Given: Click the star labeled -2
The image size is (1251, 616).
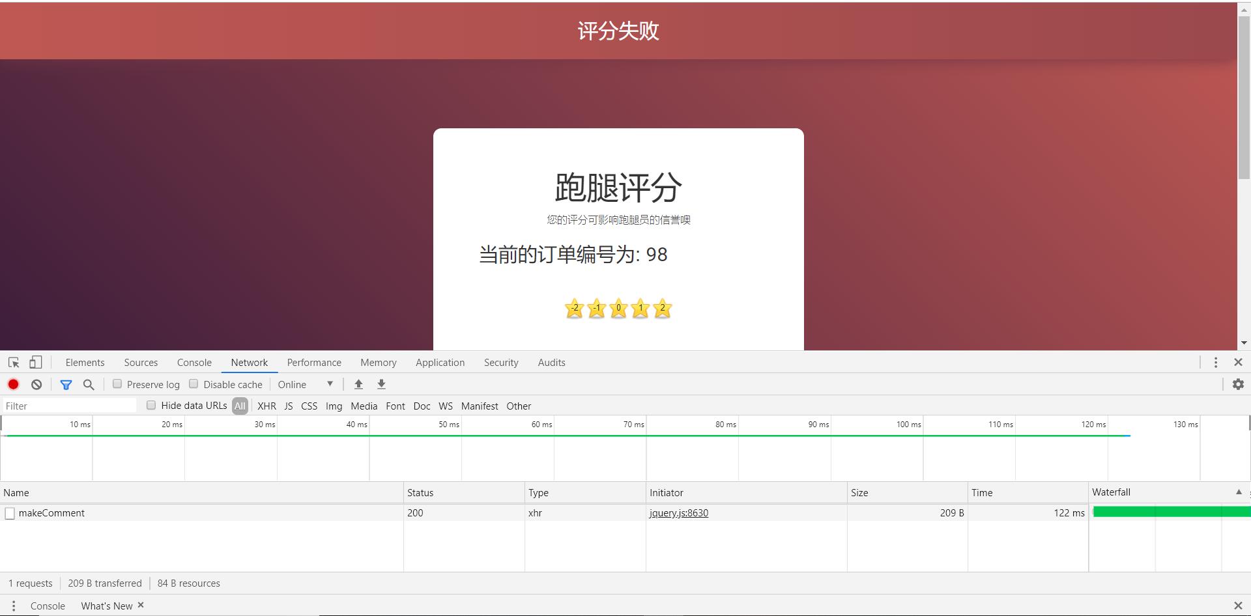Looking at the screenshot, I should (574, 308).
